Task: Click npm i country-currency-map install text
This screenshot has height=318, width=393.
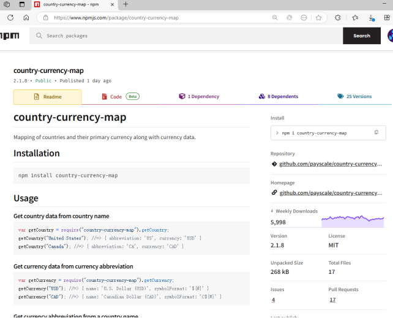Action: tap(314, 133)
